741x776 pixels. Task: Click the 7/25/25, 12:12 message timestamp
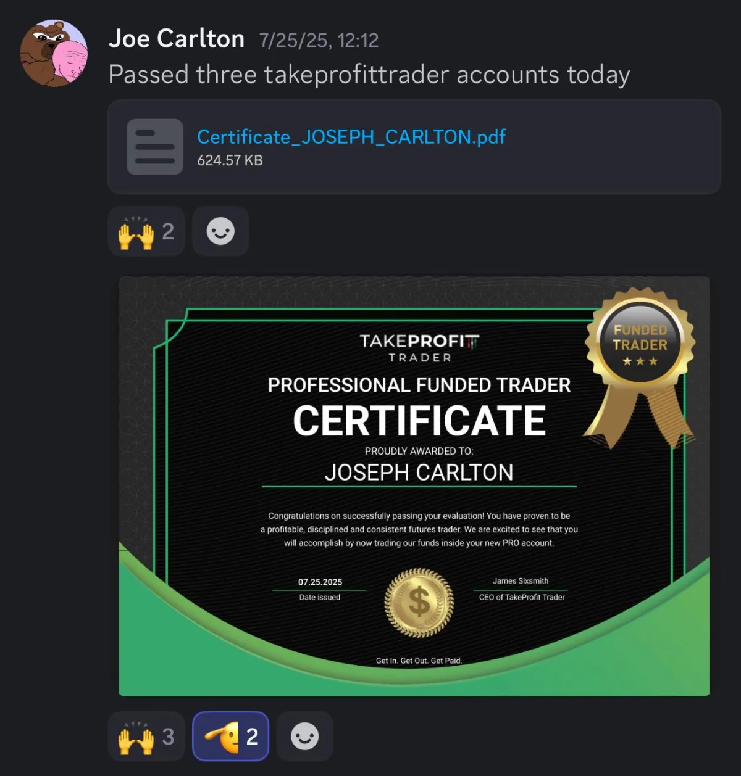(x=319, y=41)
